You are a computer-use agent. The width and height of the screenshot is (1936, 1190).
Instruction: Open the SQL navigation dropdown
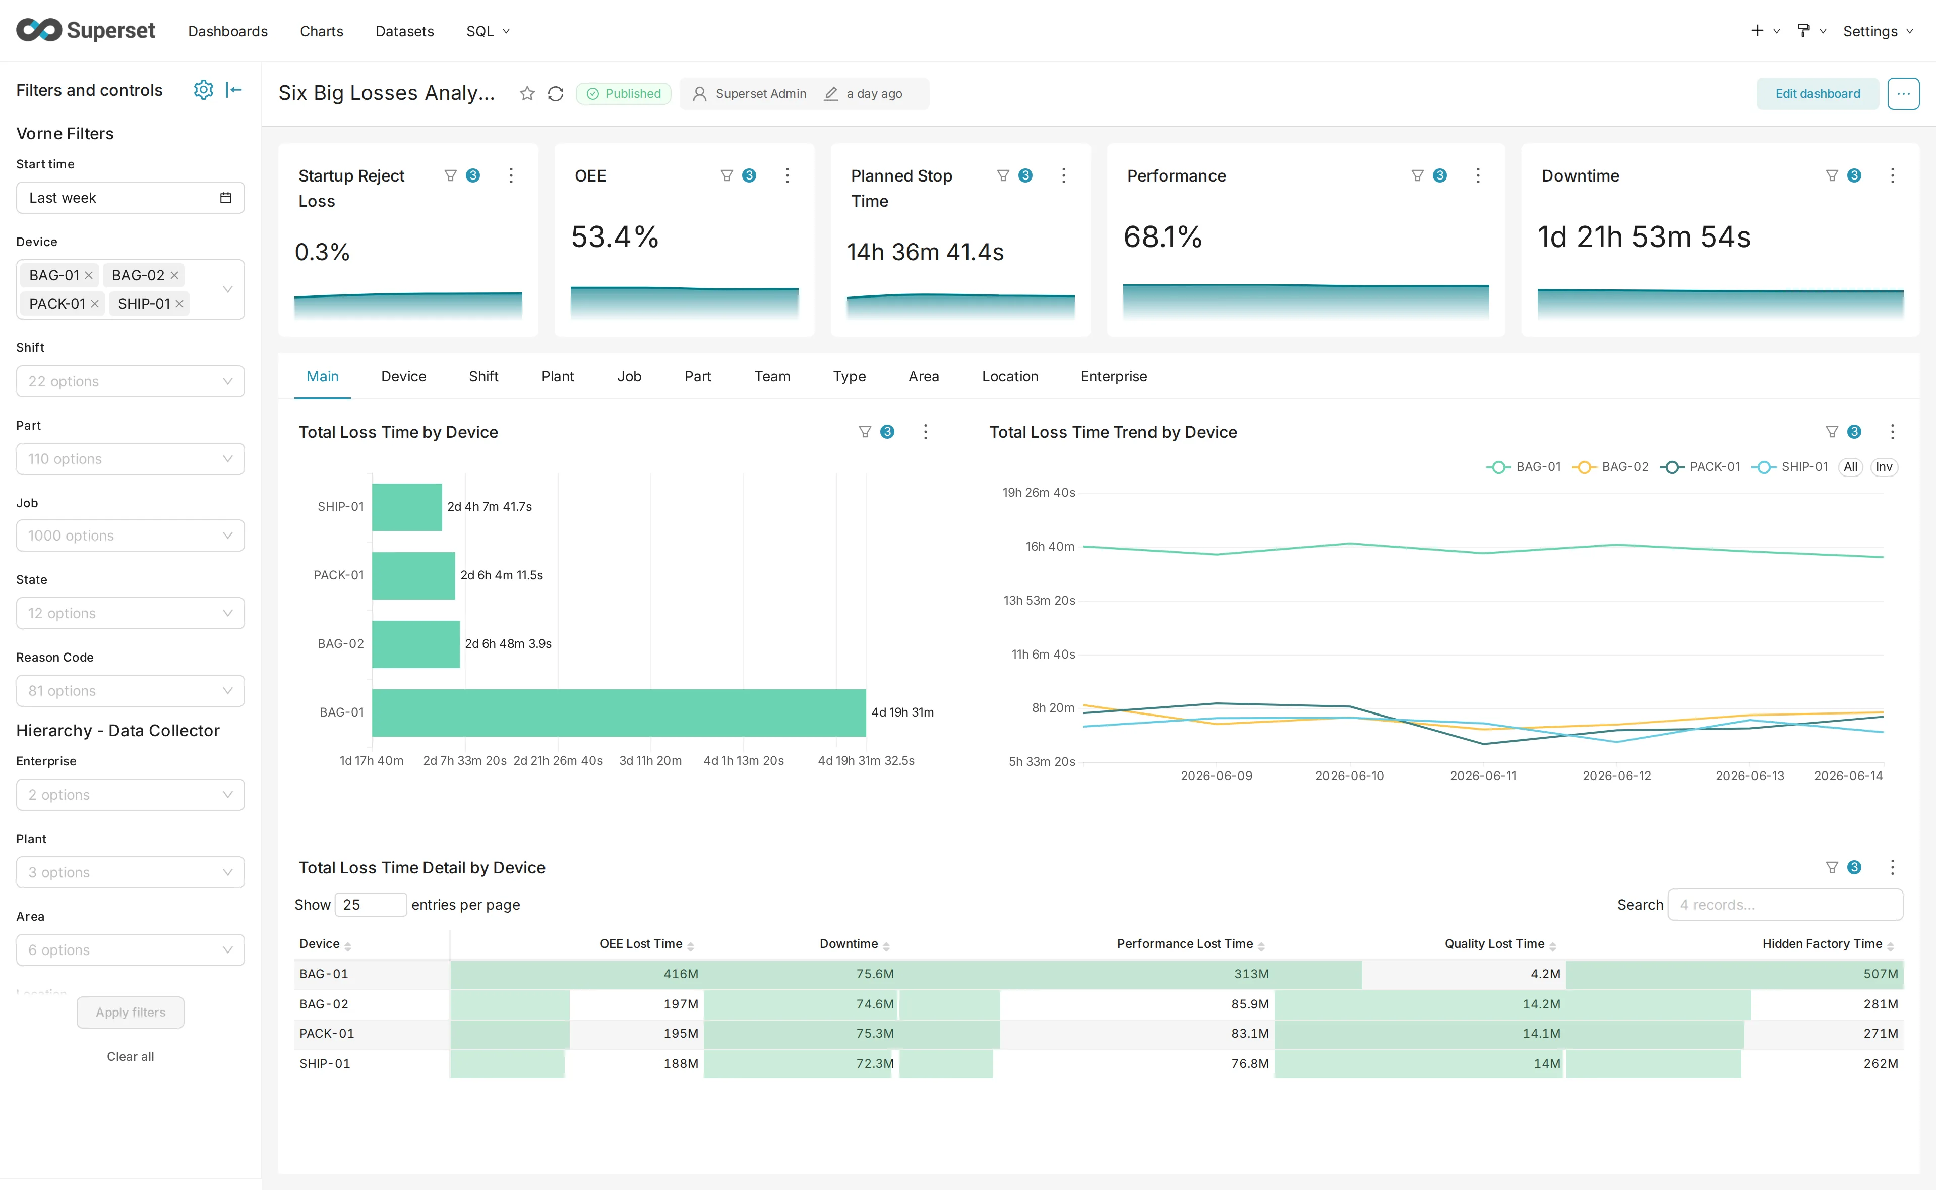[488, 31]
